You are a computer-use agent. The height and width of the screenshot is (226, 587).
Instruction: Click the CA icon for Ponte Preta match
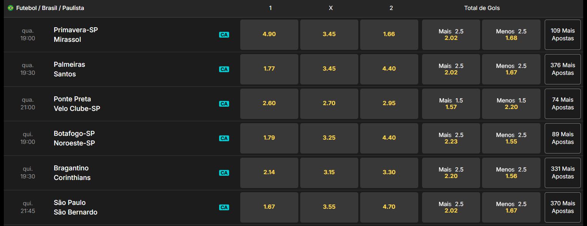pyautogui.click(x=224, y=104)
